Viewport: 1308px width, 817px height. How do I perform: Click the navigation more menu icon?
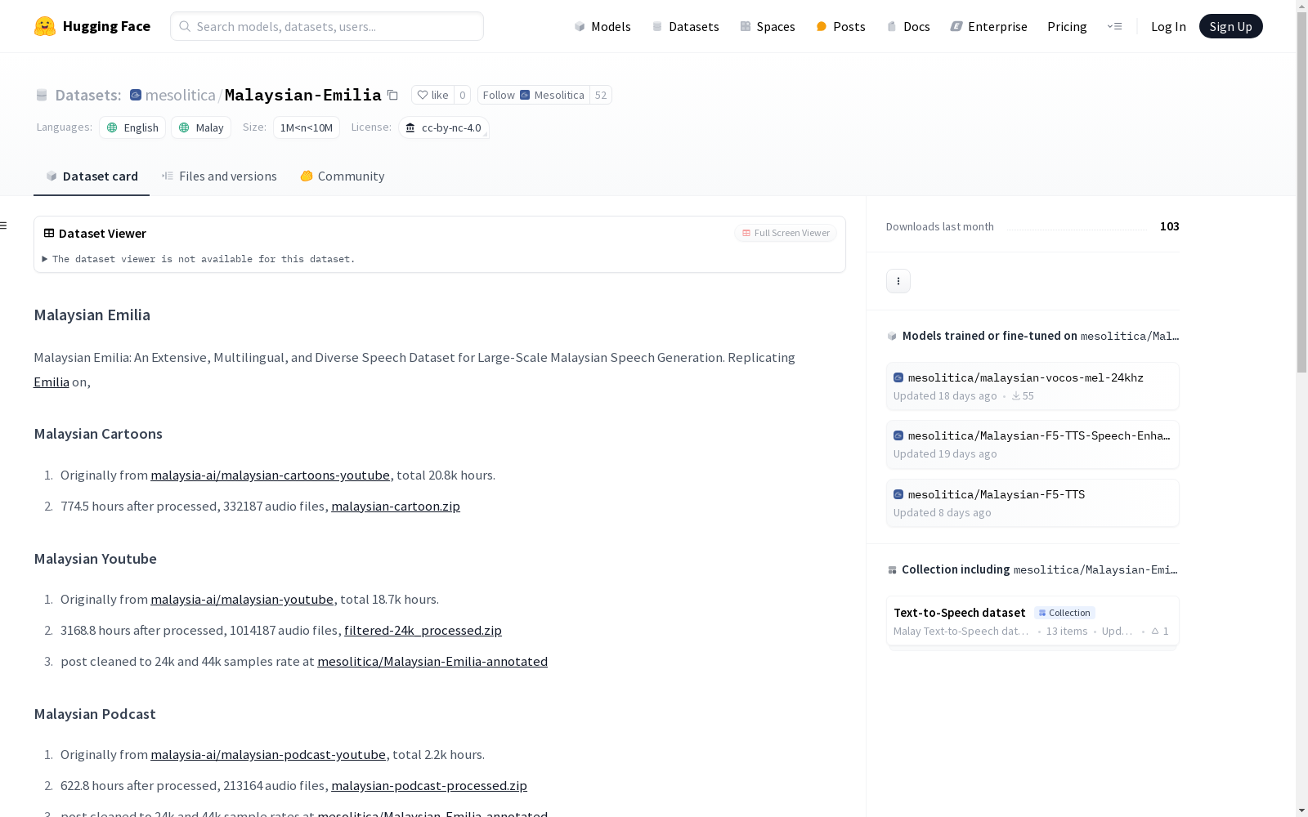coord(1114,26)
